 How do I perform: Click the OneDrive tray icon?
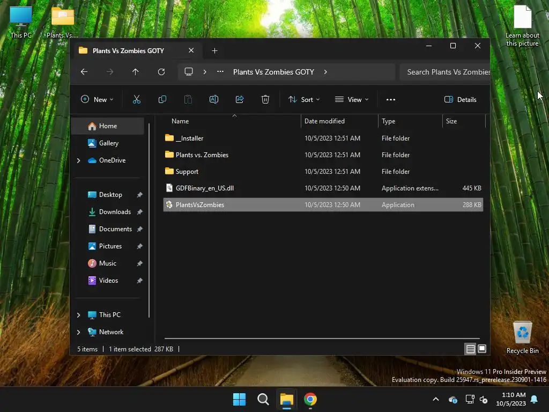coord(452,399)
